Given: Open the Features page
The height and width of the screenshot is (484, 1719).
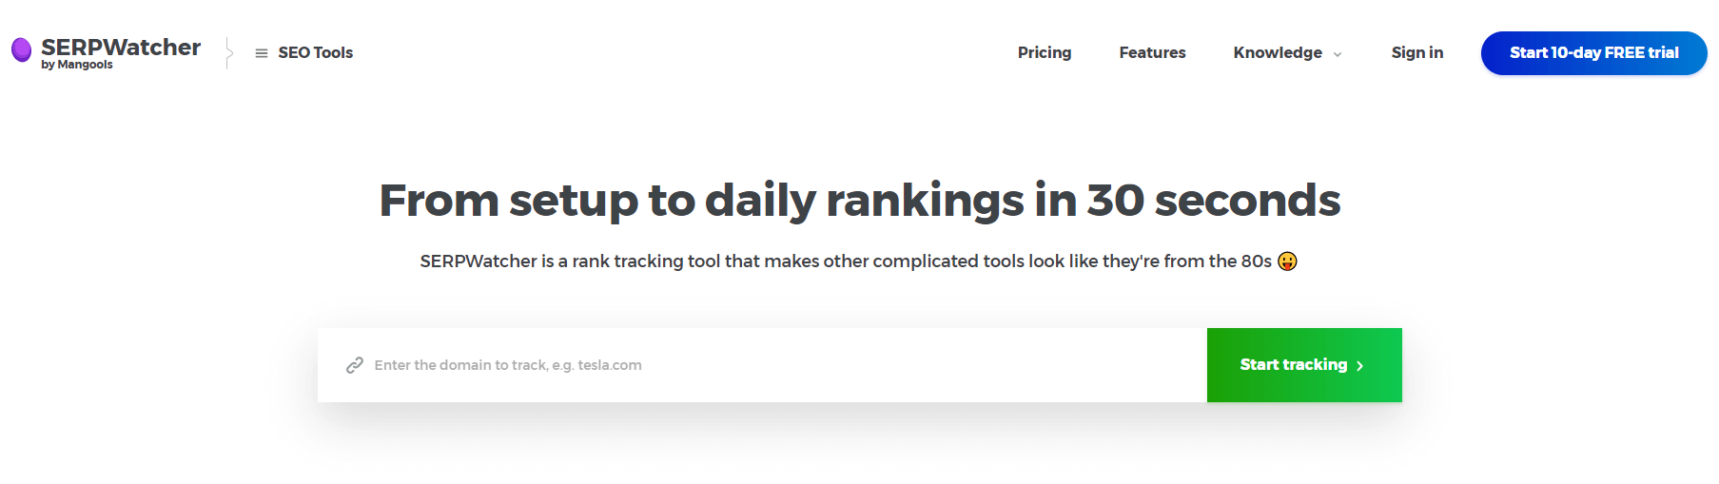Looking at the screenshot, I should [x=1152, y=52].
